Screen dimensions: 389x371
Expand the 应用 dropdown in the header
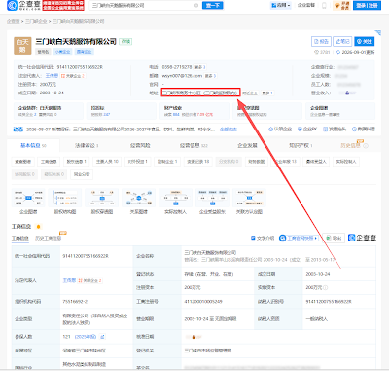tap(281, 5)
